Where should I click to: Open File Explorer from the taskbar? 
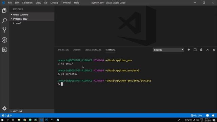19,120
